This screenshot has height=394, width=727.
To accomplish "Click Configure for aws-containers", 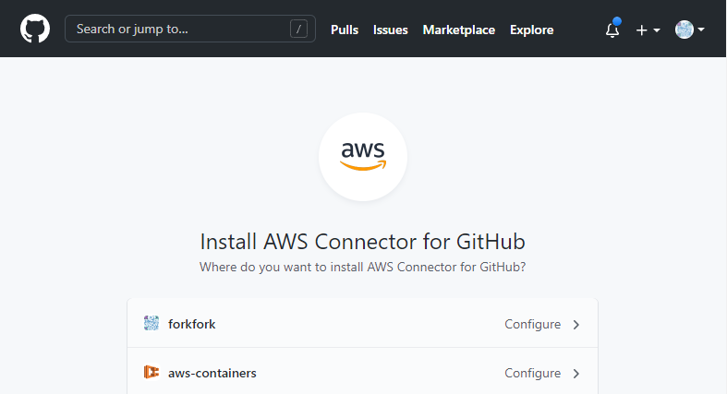I will pos(533,373).
